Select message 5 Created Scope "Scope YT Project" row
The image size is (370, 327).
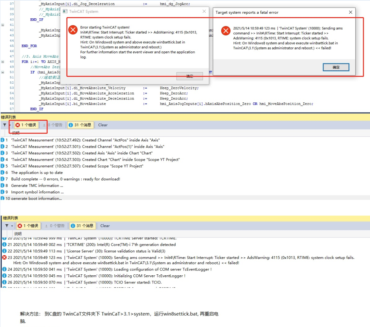185,166
